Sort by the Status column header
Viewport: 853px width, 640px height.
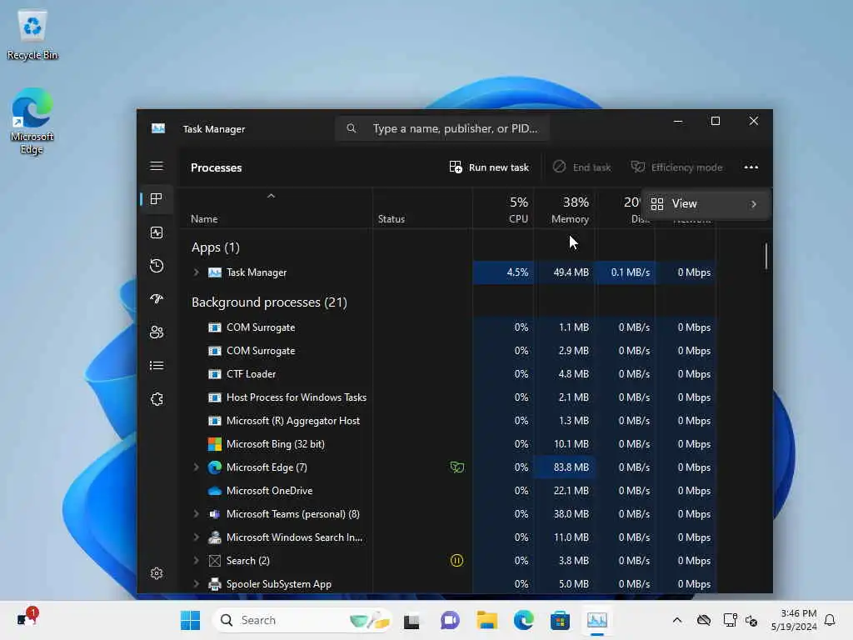pos(392,219)
